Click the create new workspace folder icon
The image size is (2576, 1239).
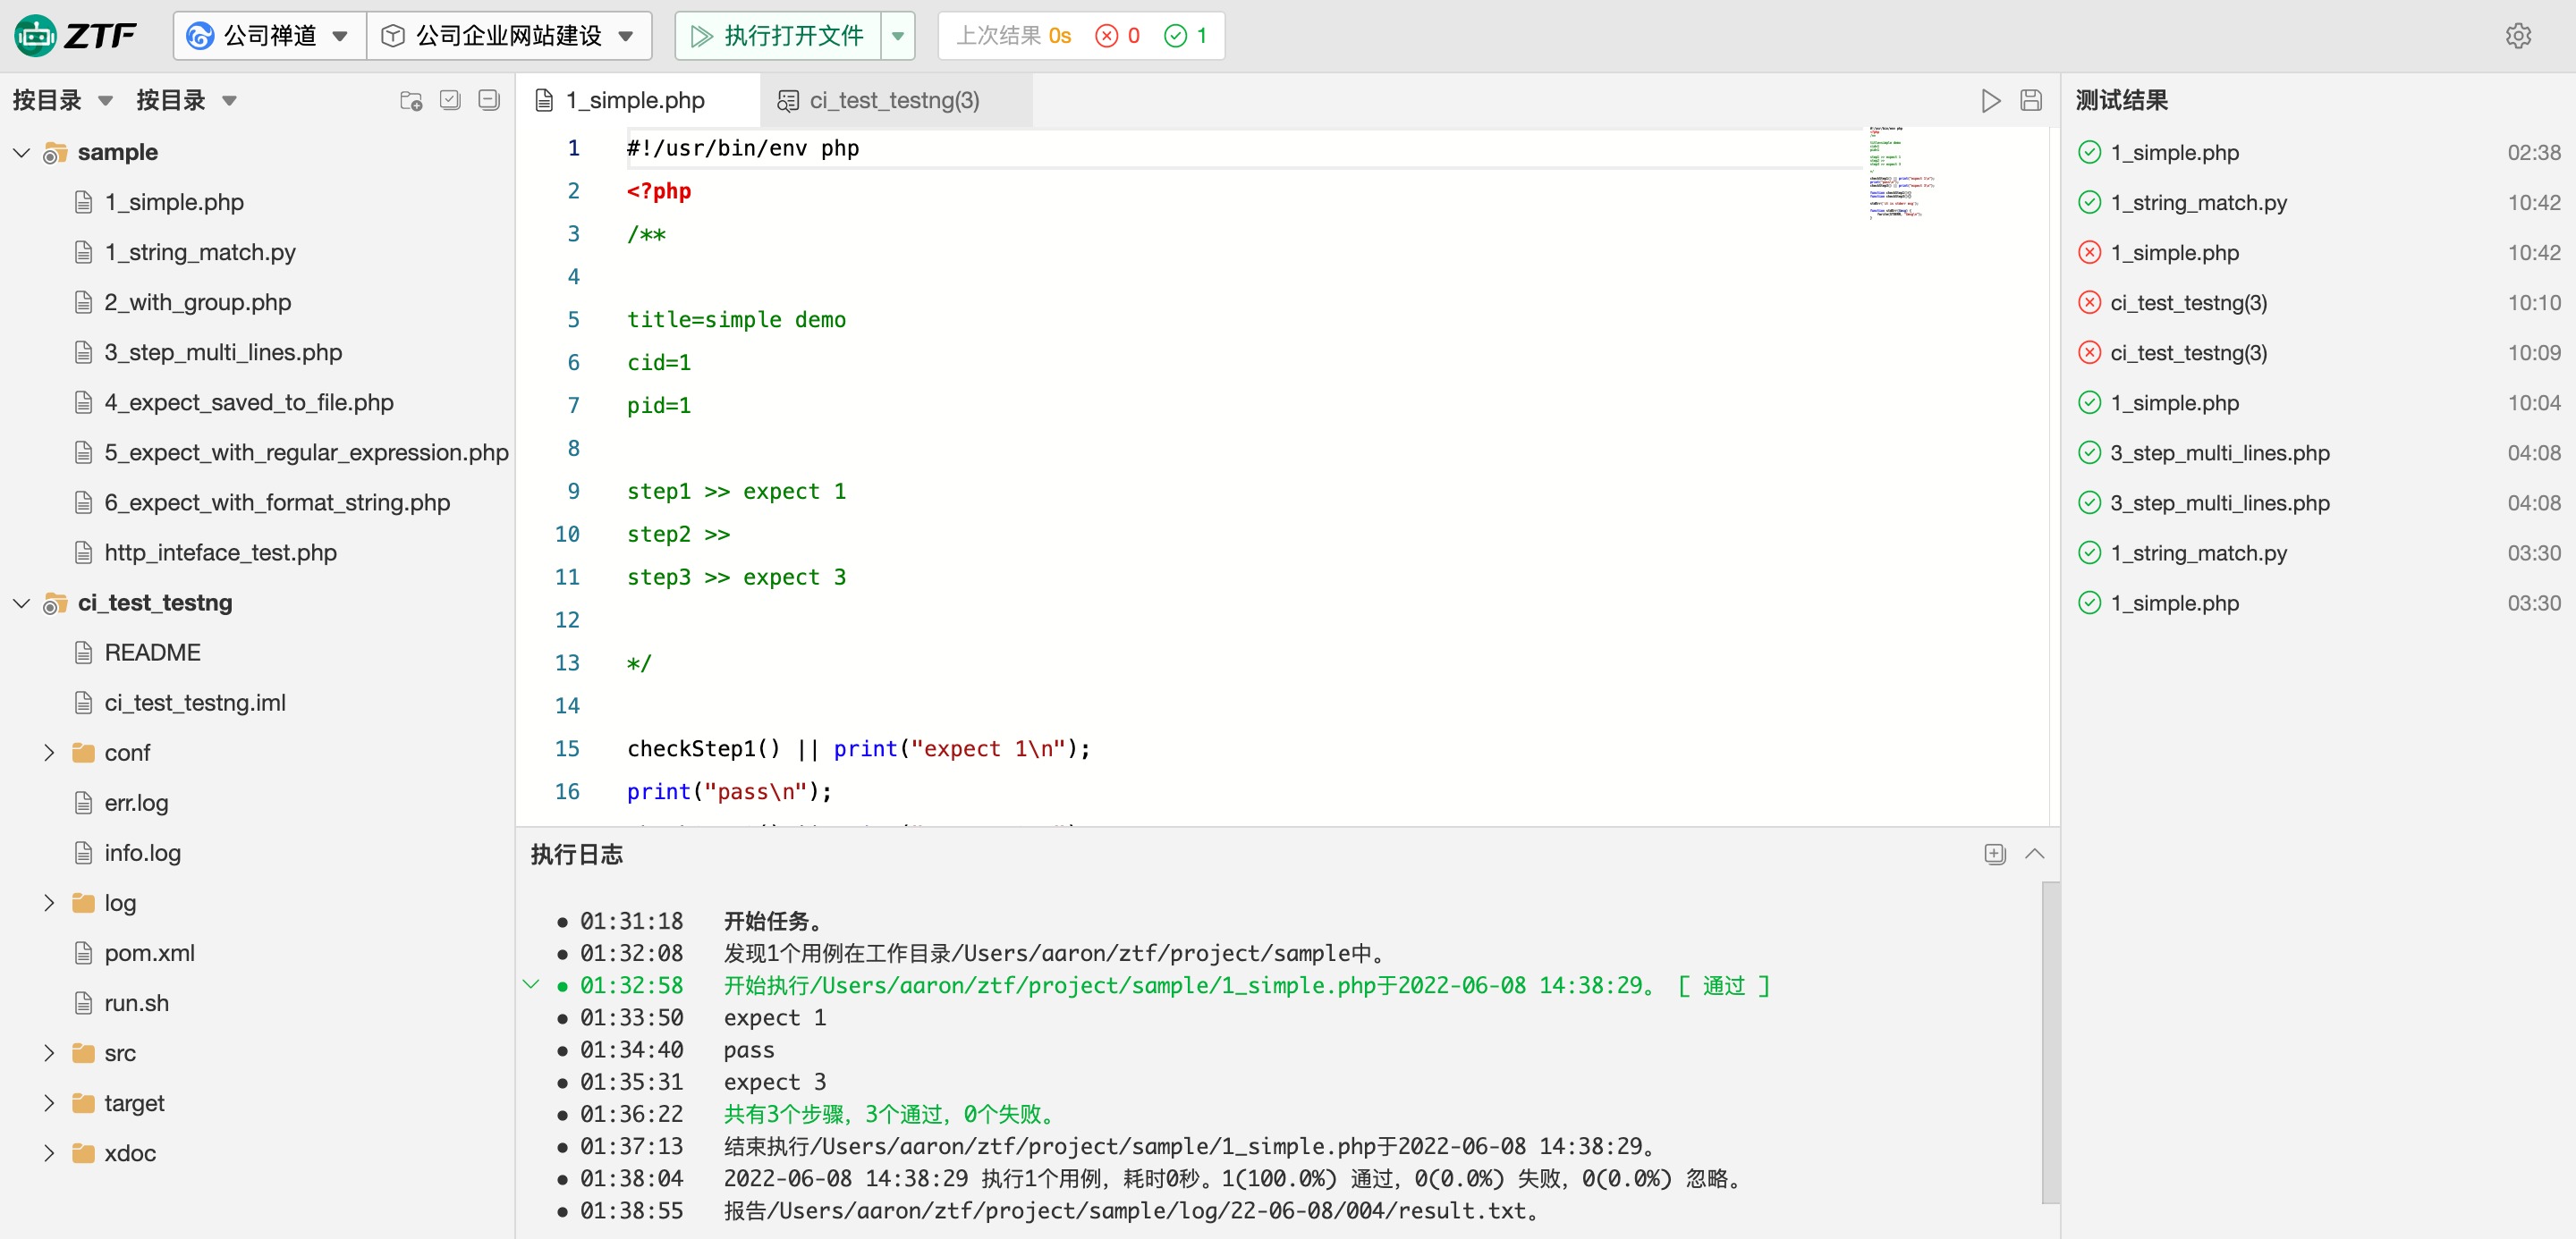click(x=411, y=100)
